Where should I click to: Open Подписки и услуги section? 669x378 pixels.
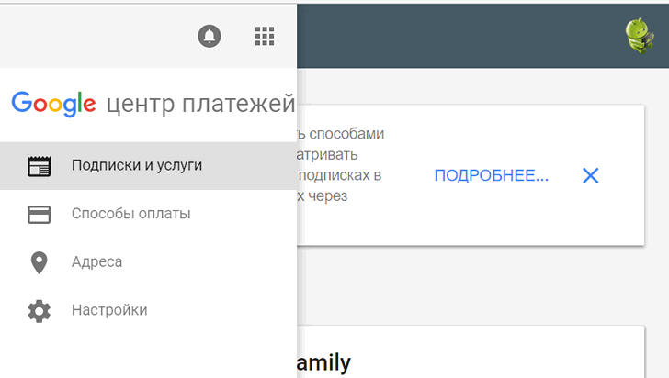(x=149, y=166)
